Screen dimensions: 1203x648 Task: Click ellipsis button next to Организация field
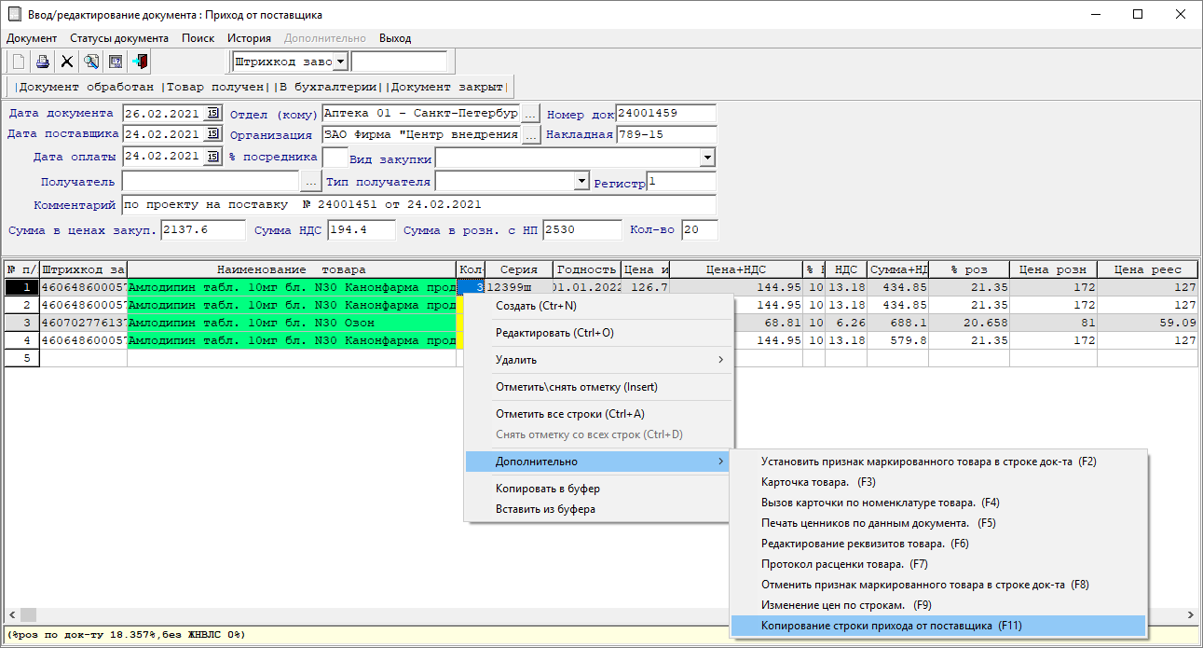[x=530, y=135]
